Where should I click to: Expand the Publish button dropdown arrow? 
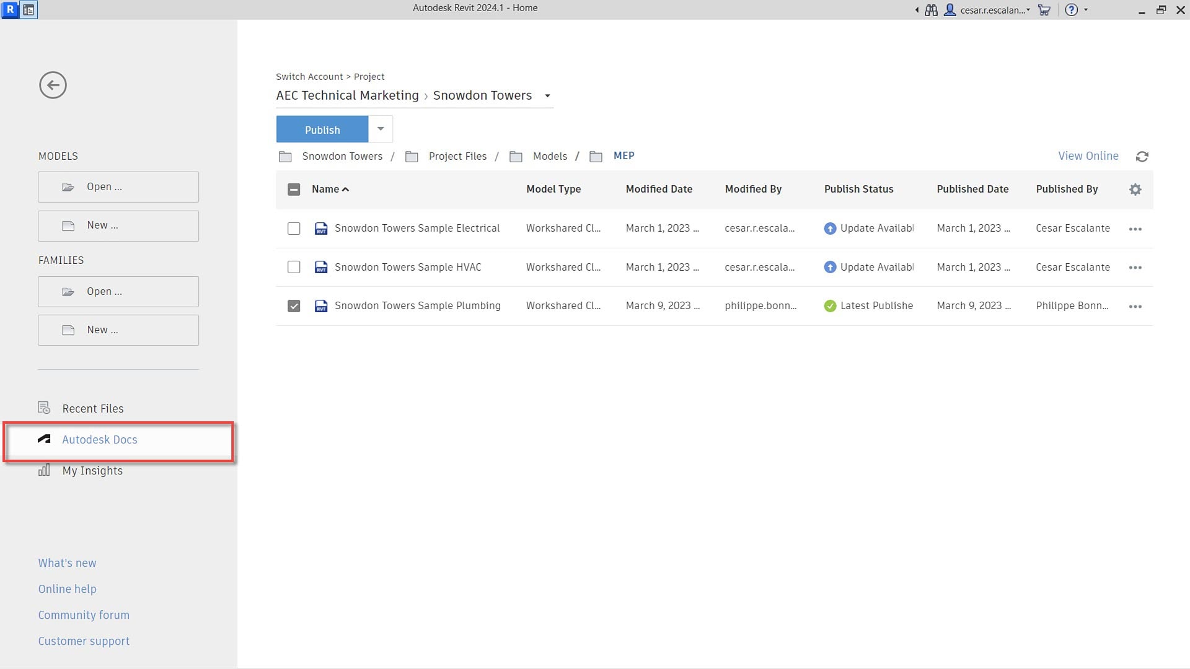pyautogui.click(x=381, y=129)
